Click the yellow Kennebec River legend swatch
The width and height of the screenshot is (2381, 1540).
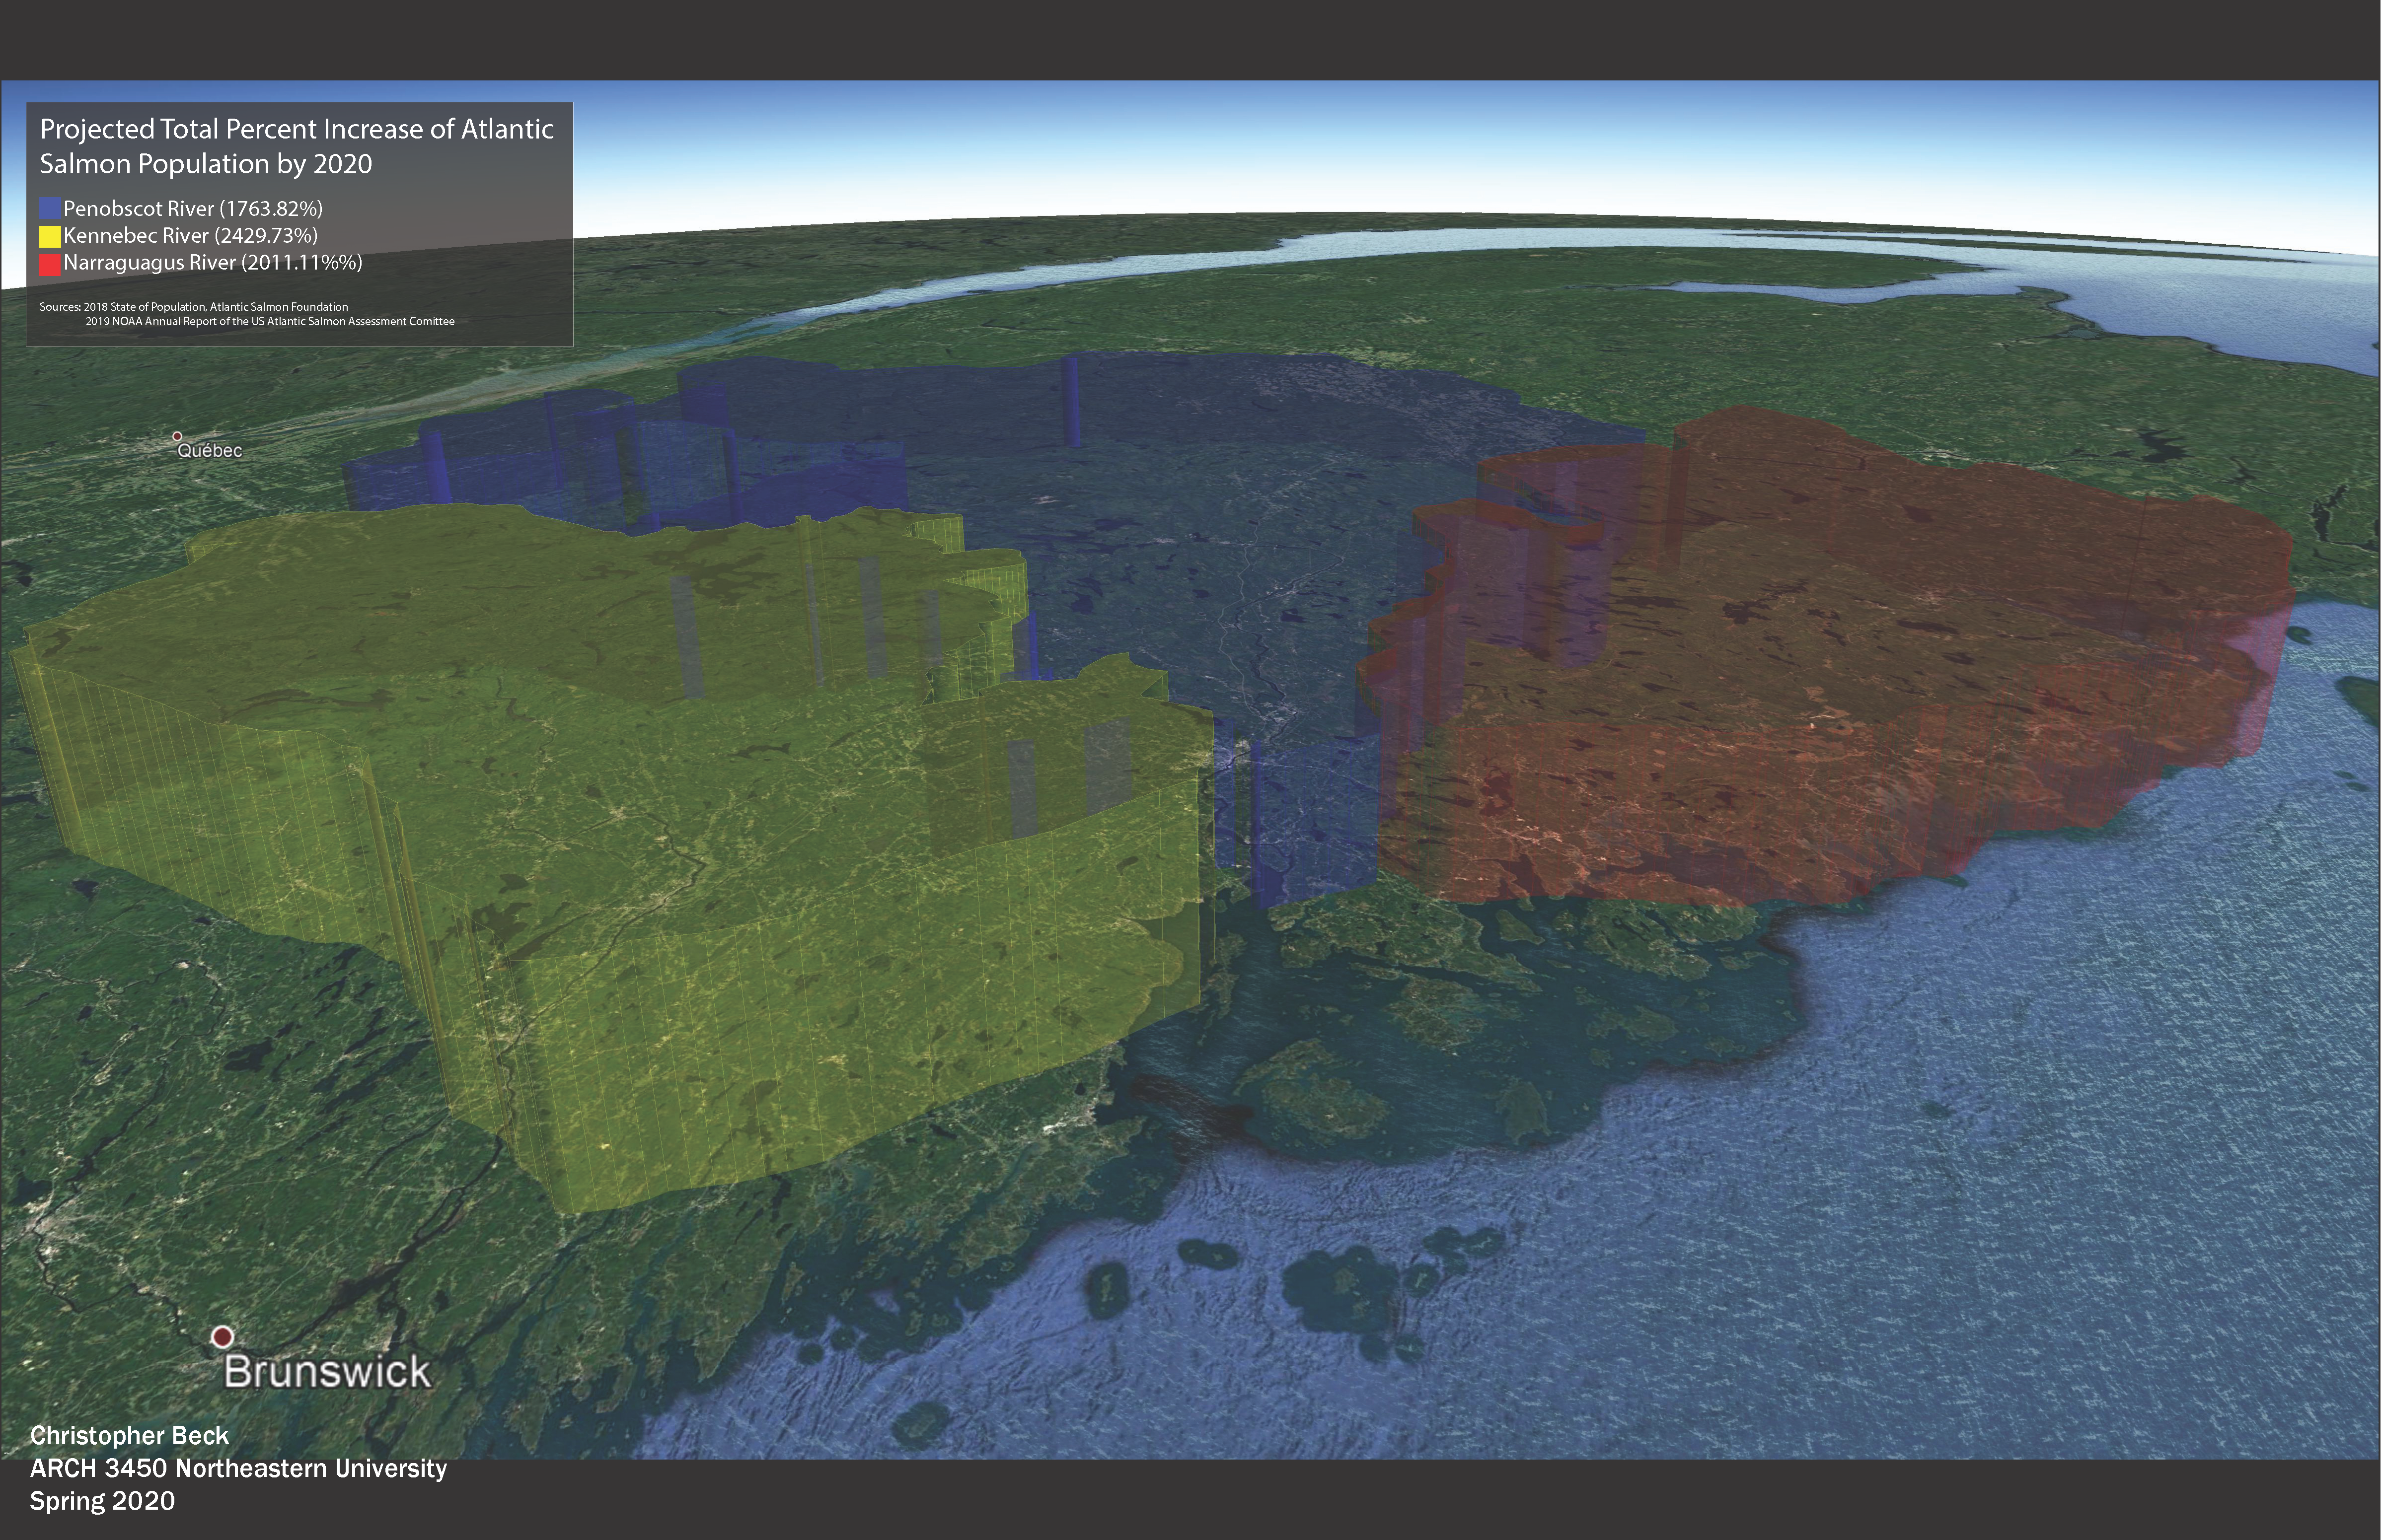(x=50, y=236)
